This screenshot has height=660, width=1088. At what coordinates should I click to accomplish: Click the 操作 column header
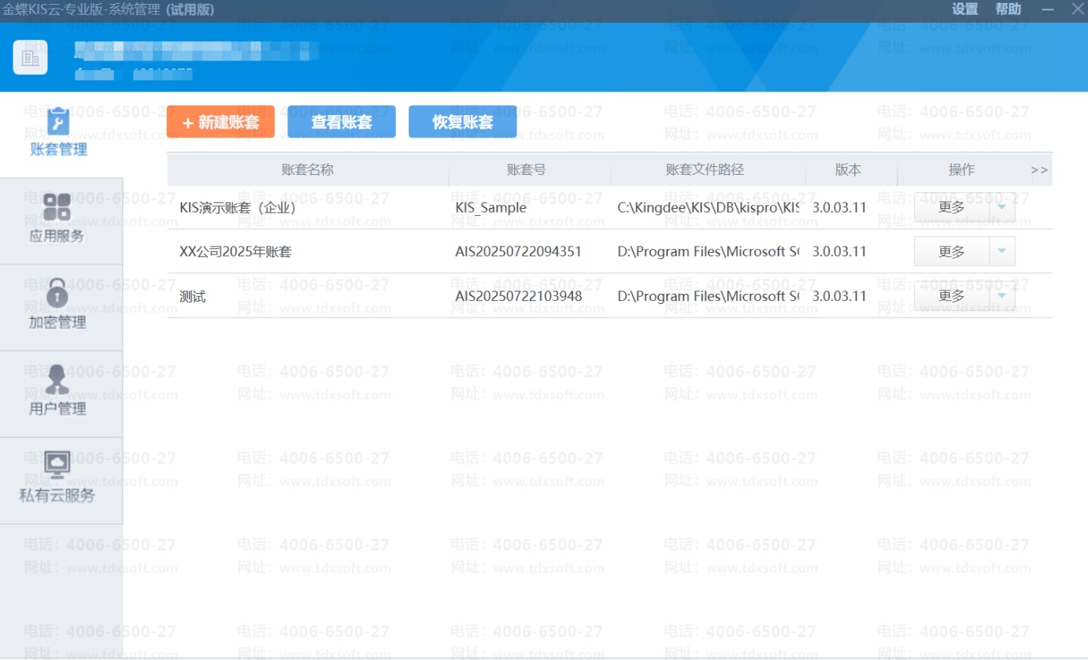[x=961, y=169]
